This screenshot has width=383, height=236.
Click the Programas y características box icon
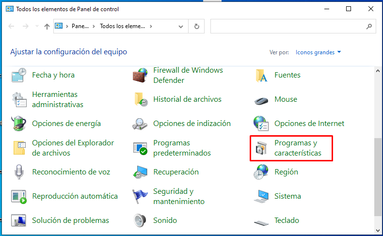coord(261,148)
